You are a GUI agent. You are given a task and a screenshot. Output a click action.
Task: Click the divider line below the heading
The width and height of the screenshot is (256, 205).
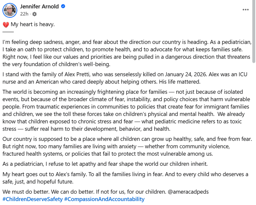click(x=8, y=32)
